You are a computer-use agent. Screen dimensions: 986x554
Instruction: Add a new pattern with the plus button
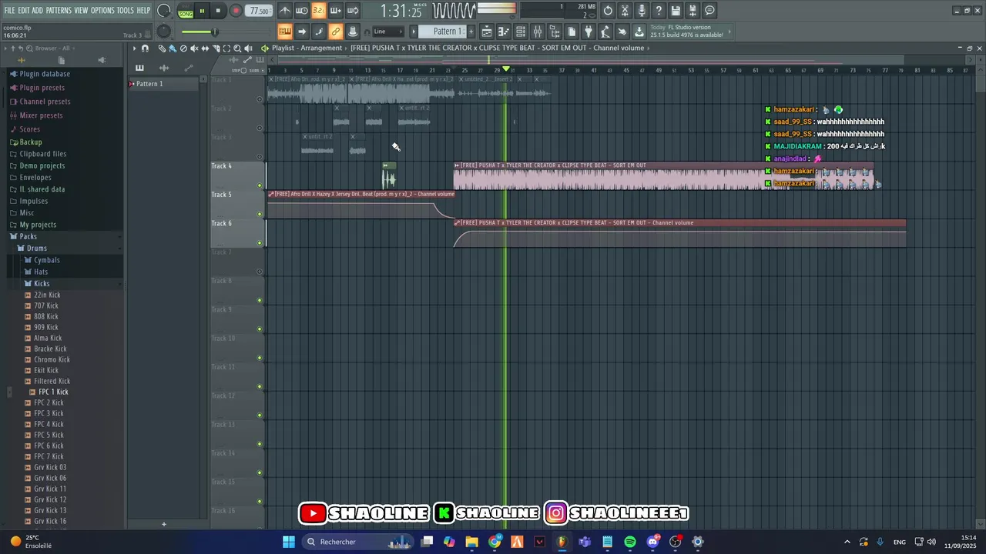(470, 32)
